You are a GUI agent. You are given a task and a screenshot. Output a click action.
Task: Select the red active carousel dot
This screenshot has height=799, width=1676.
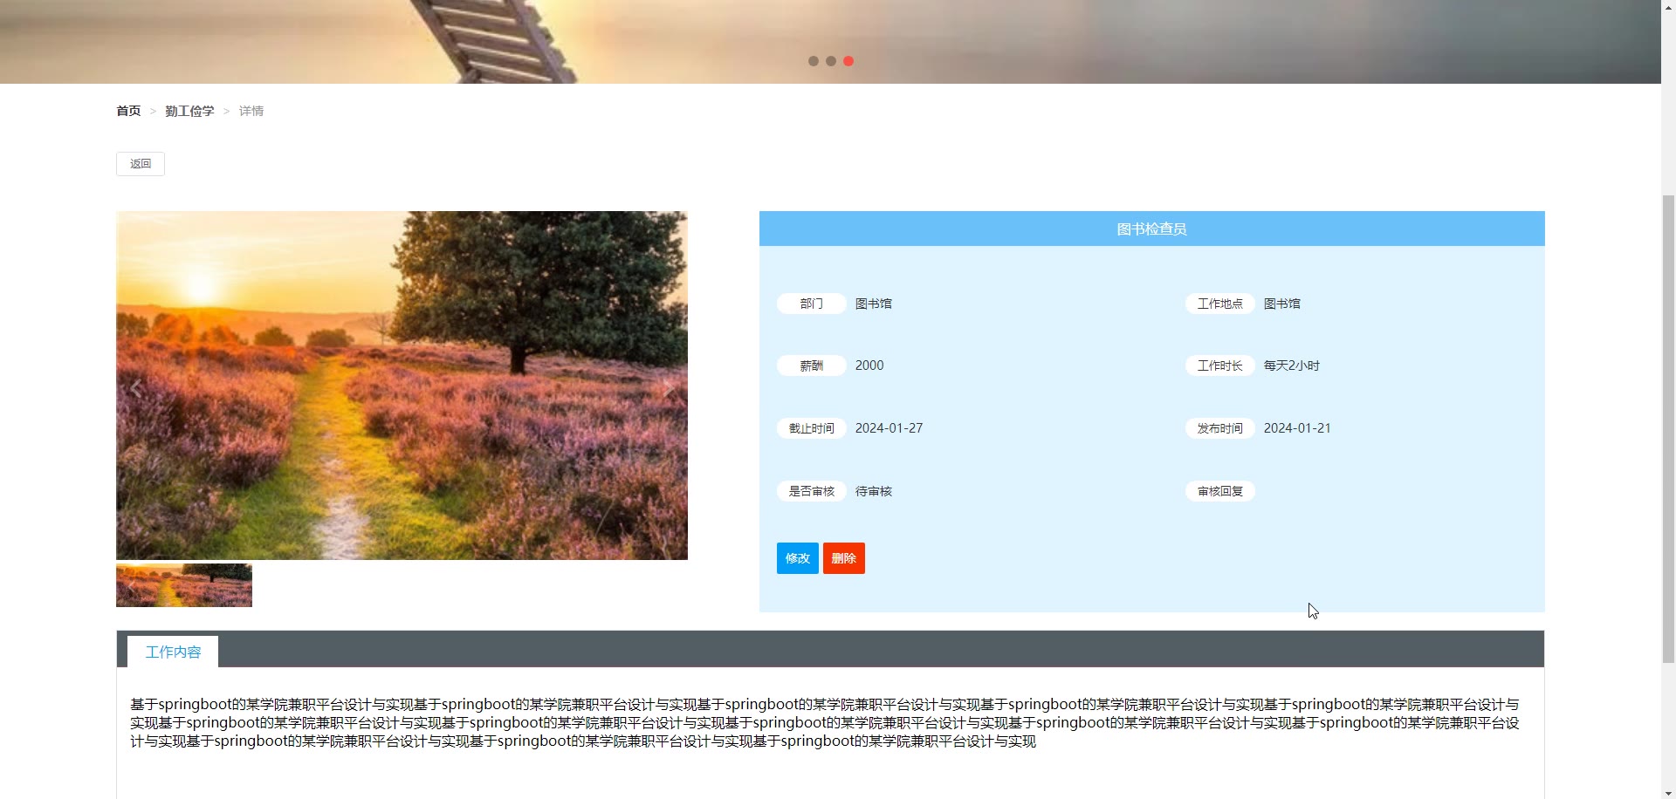pyautogui.click(x=848, y=61)
